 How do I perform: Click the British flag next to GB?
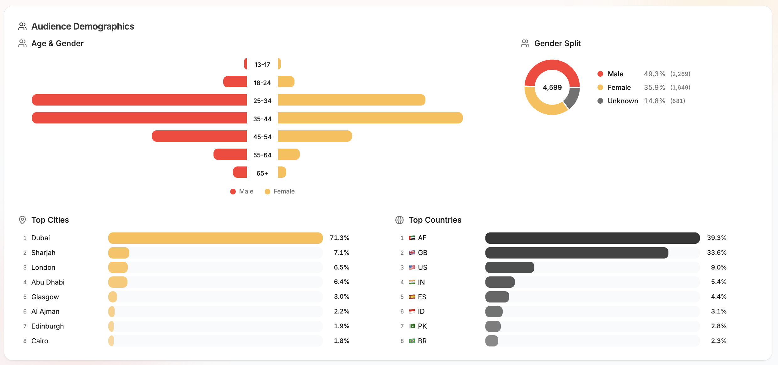pos(412,253)
